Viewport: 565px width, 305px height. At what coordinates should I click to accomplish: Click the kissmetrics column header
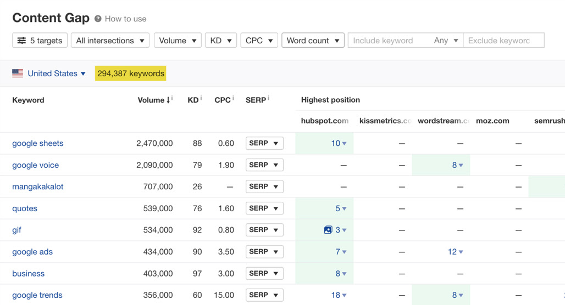(385, 121)
